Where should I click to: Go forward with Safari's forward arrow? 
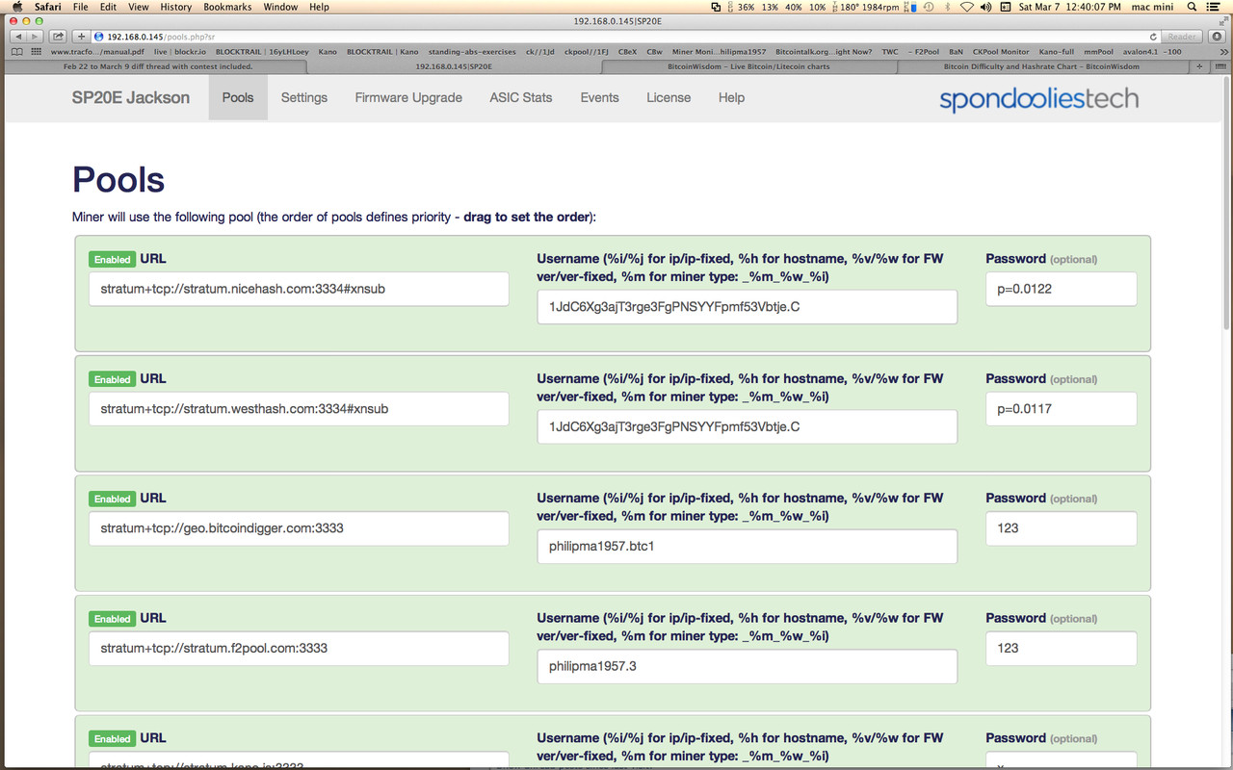click(x=36, y=36)
